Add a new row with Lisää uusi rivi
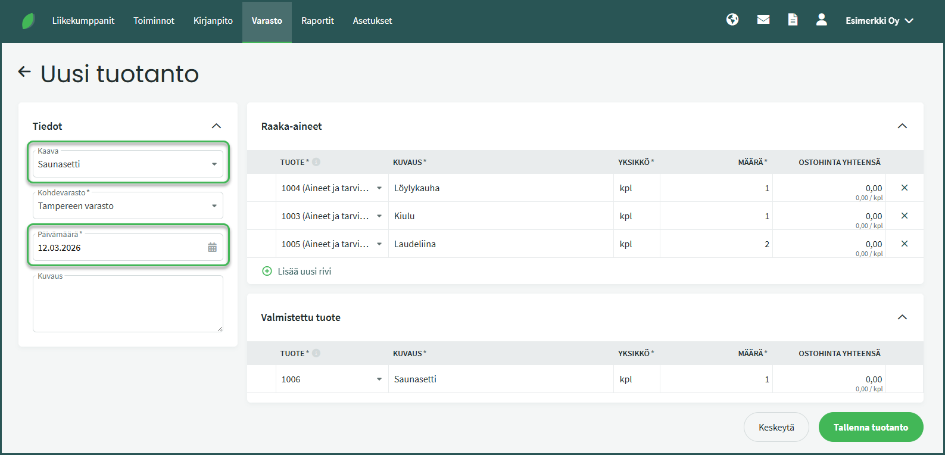The image size is (945, 455). point(297,271)
